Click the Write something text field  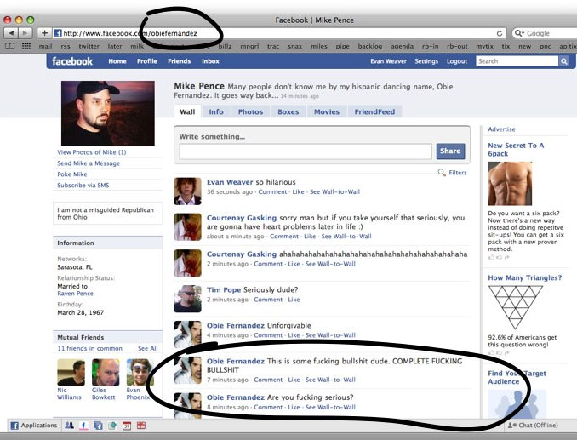pyautogui.click(x=306, y=151)
